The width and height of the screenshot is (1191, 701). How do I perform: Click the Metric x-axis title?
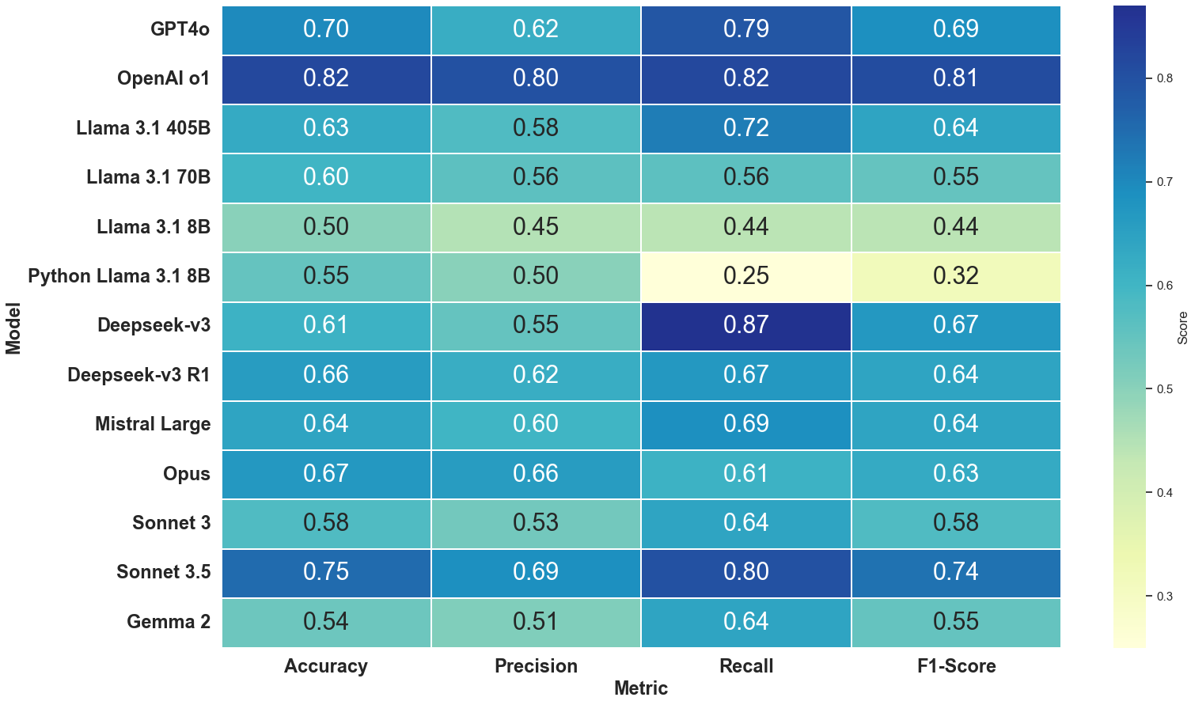(x=640, y=688)
